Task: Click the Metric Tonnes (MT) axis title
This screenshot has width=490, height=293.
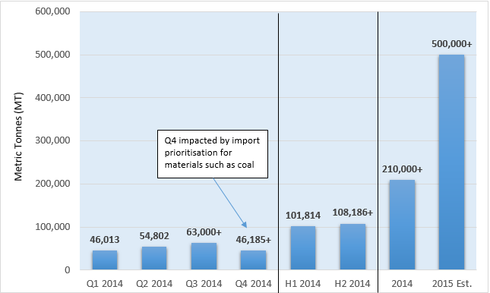Action: point(18,137)
